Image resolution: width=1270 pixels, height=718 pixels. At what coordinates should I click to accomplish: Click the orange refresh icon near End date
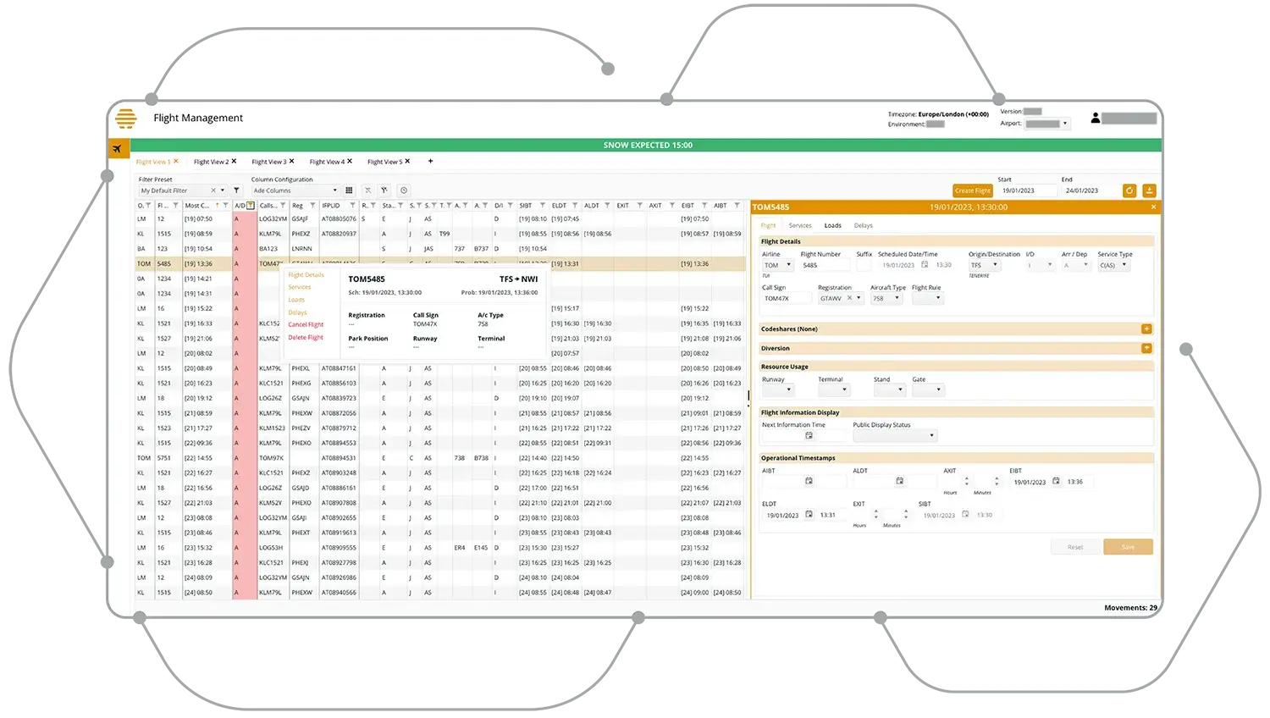click(x=1129, y=191)
